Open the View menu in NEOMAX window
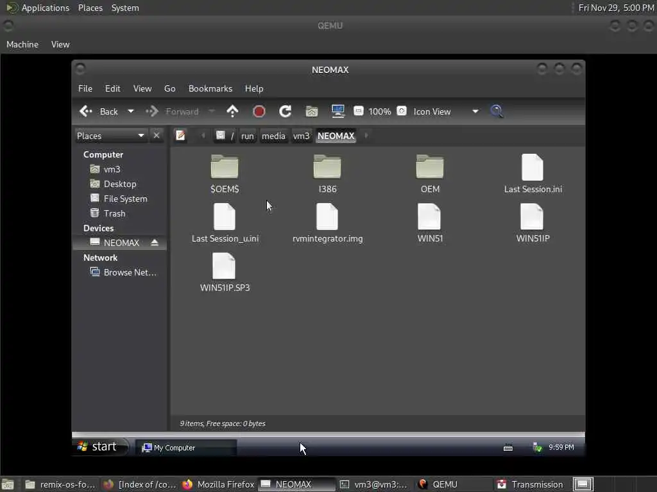This screenshot has width=657, height=492. [142, 88]
